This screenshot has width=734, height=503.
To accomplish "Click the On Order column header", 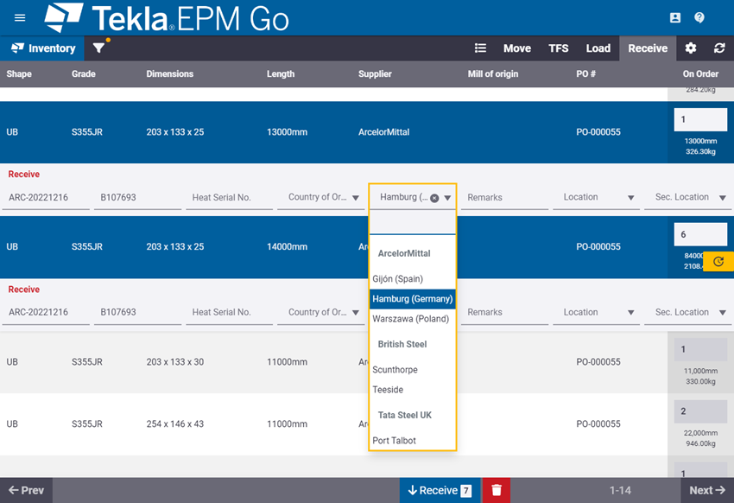I will point(700,74).
